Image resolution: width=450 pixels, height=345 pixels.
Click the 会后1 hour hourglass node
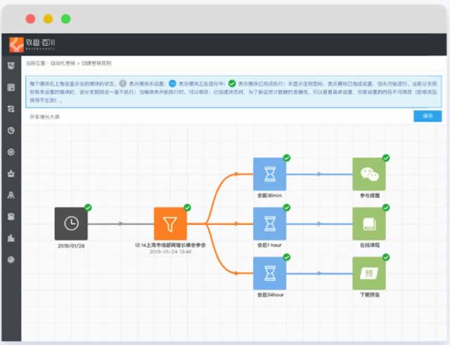click(270, 223)
